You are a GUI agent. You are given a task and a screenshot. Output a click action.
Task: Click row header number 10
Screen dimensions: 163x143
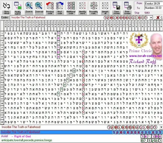point(2,75)
